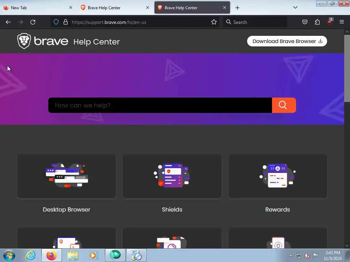The width and height of the screenshot is (350, 262).
Task: Open the Firefox extensions menu
Action: pos(317,22)
